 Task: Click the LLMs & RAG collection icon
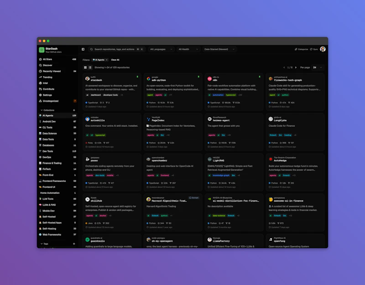coord(40,205)
